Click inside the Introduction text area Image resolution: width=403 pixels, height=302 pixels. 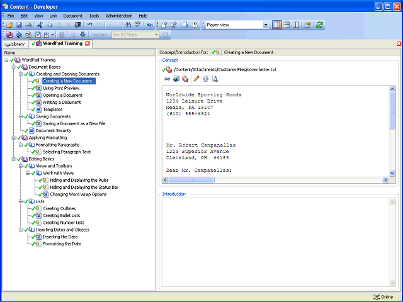(x=275, y=242)
